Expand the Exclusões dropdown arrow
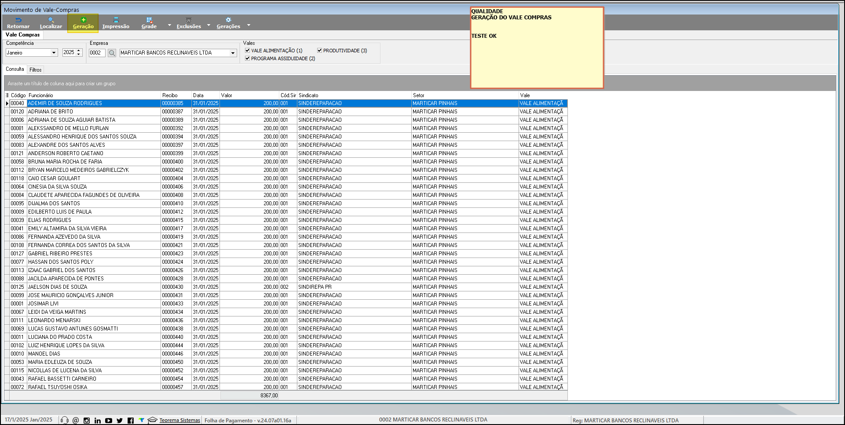This screenshot has height=425, width=845. tap(209, 25)
